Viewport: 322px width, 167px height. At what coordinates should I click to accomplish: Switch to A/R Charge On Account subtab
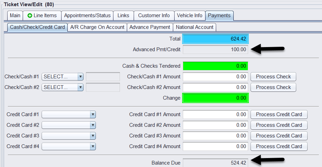pyautogui.click(x=97, y=27)
